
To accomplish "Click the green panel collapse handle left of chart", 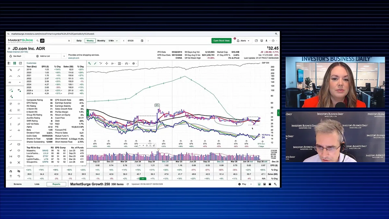I will point(87,113).
